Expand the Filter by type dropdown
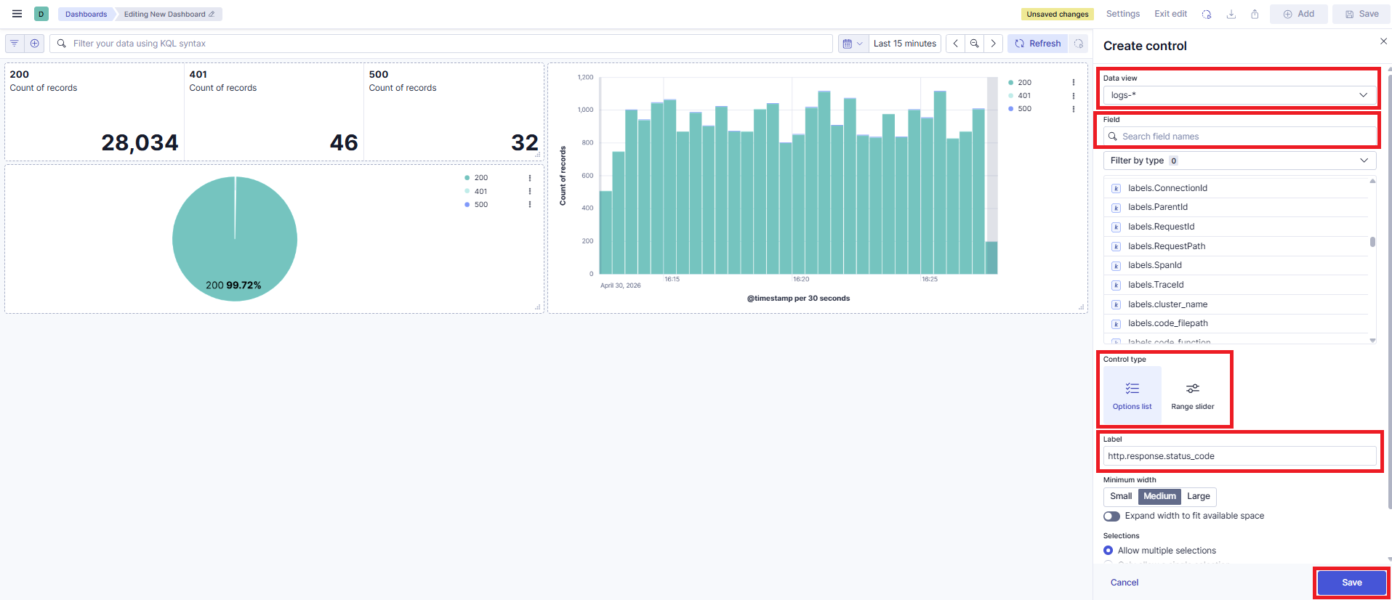Image resolution: width=1392 pixels, height=600 pixels. pos(1239,161)
